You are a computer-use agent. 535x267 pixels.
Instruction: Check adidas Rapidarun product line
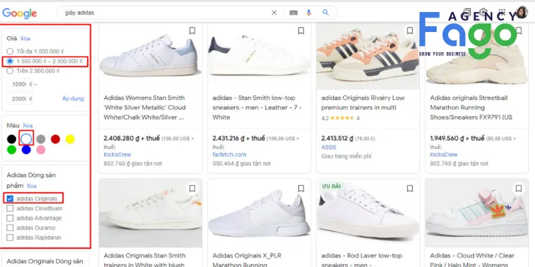(x=10, y=238)
